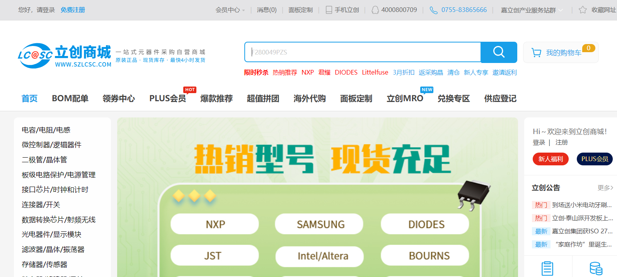Viewport: 617px width, 277px height.
Task: Select 数据转换芯片/射频无线 category
Action: pos(58,220)
